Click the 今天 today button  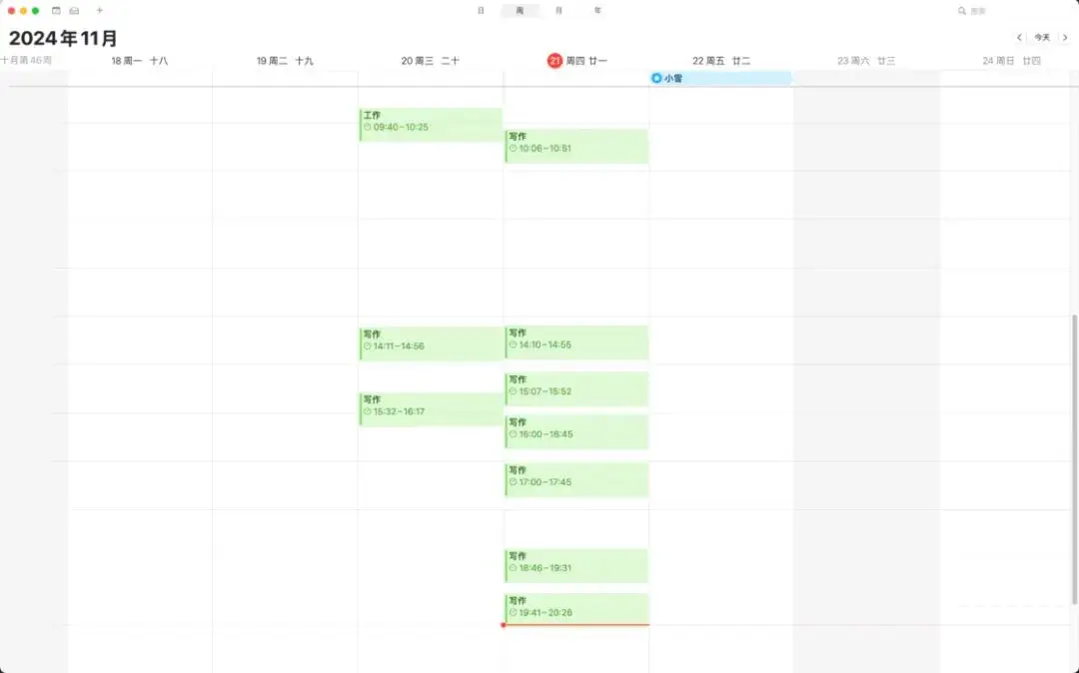coord(1042,37)
